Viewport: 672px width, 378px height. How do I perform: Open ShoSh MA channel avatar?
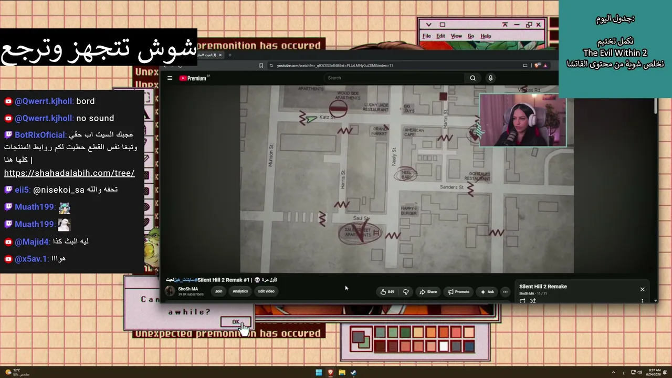[170, 291]
